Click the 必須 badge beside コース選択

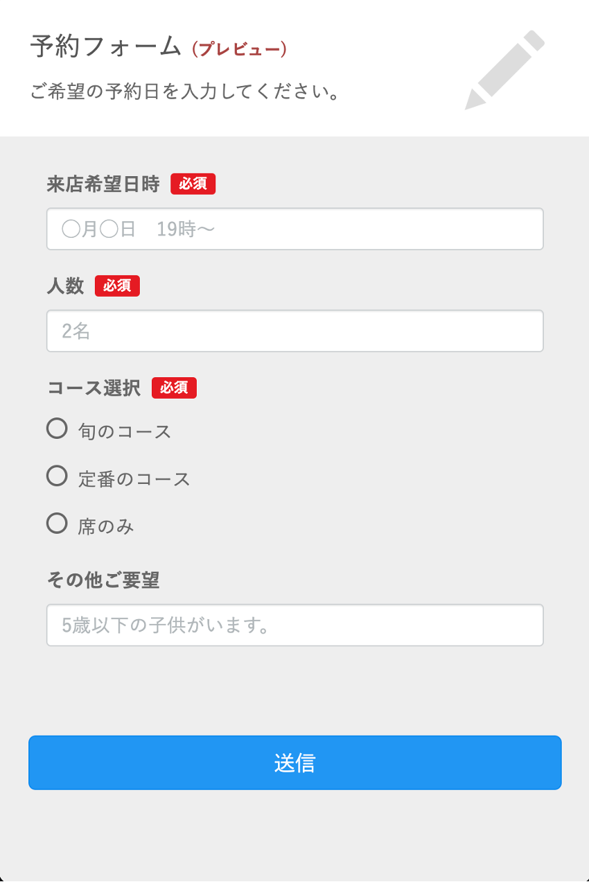click(x=174, y=388)
